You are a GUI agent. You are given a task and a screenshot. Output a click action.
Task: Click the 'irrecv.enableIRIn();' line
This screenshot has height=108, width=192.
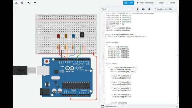pos(119,49)
